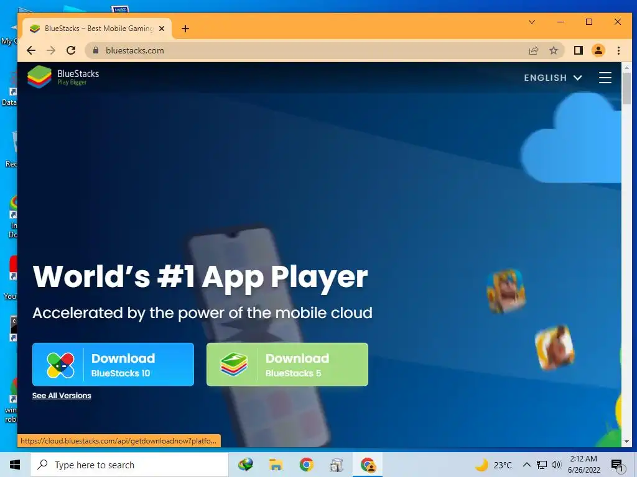Open the Chrome three-dot menu
Image resolution: width=637 pixels, height=477 pixels.
click(618, 50)
